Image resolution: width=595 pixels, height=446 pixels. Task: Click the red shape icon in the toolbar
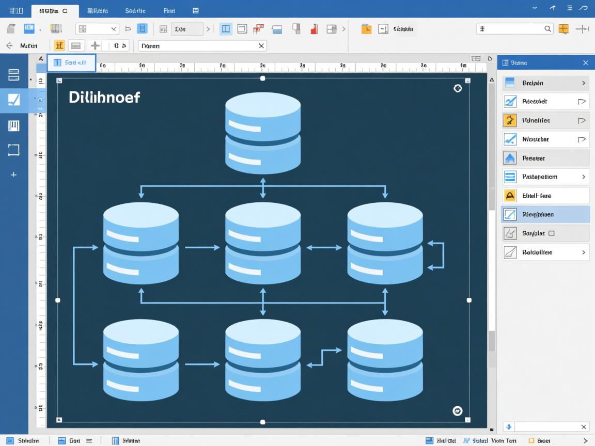(314, 29)
